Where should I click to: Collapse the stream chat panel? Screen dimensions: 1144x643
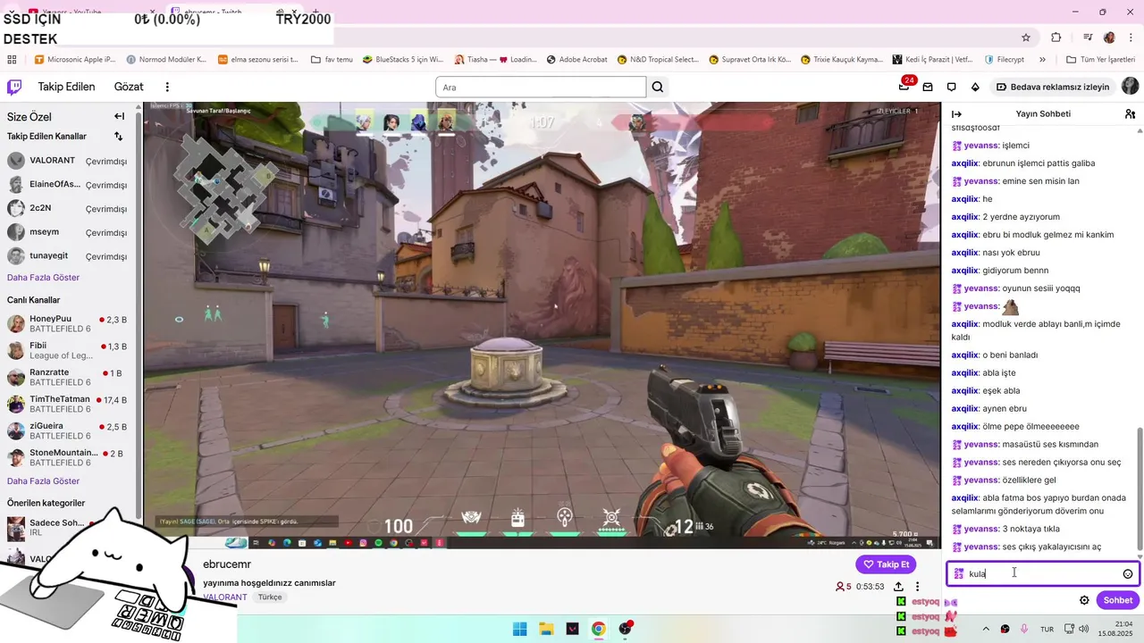tap(956, 114)
